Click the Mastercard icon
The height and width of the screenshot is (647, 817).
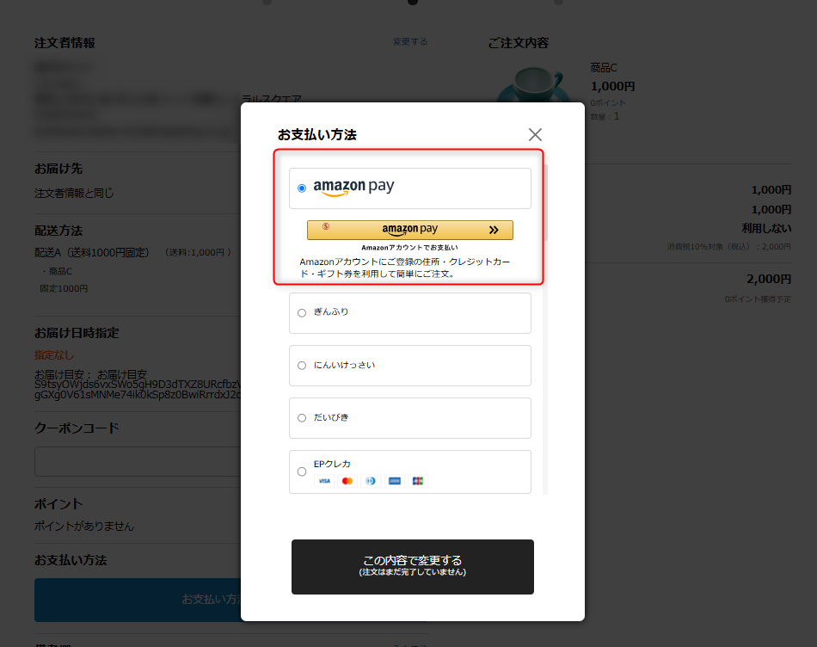coord(347,481)
